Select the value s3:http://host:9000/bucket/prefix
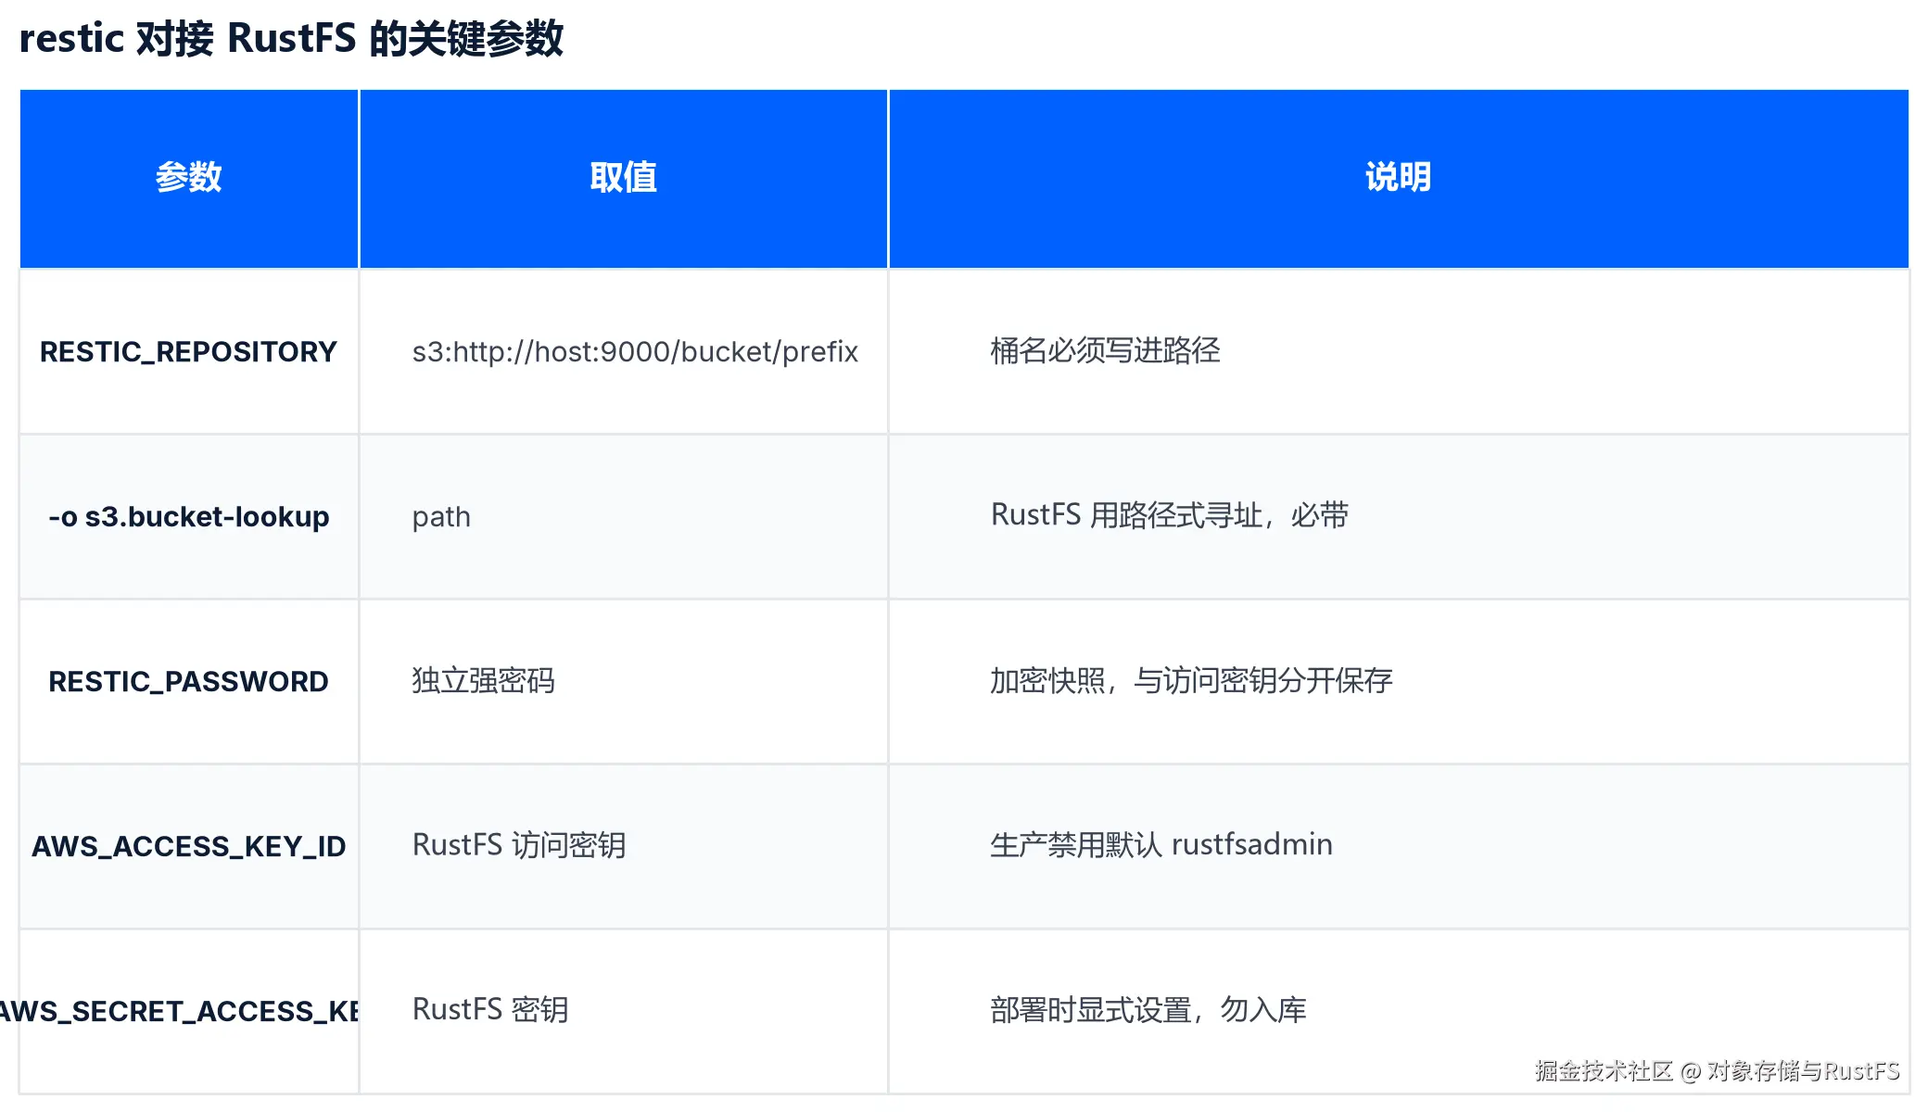The height and width of the screenshot is (1112, 1928). (635, 352)
